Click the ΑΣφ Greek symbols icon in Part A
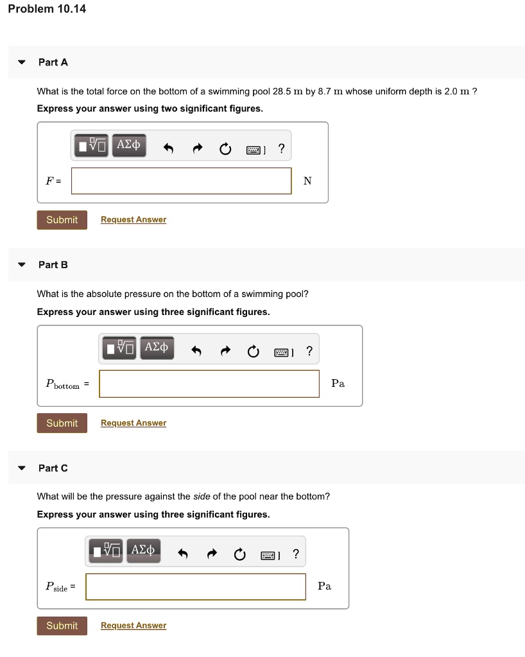The height and width of the screenshot is (657, 525). point(128,144)
